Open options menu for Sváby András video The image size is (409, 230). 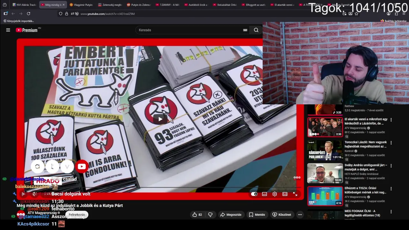(x=391, y=166)
